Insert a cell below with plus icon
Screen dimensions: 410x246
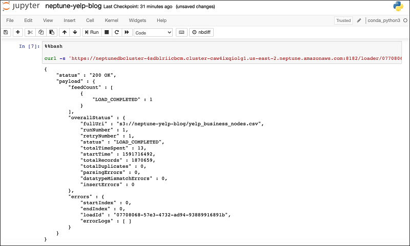pyautogui.click(x=18, y=32)
